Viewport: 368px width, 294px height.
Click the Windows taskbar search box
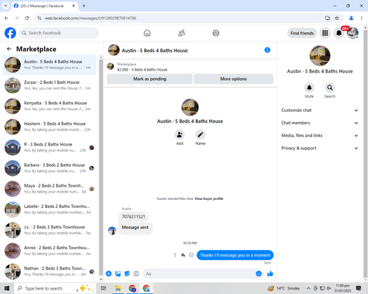[55, 288]
